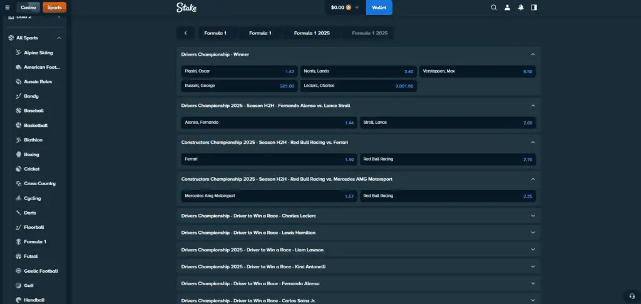Collapse the All Sports list
This screenshot has height=304, width=641.
coord(59,38)
